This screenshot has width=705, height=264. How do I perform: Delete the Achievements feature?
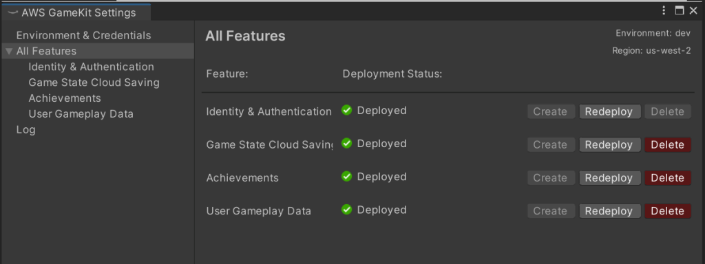point(668,178)
